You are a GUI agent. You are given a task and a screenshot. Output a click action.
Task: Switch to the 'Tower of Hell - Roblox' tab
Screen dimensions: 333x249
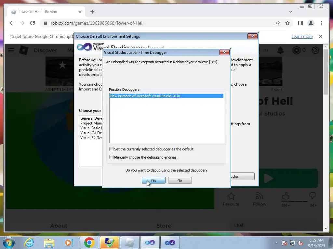click(46, 12)
